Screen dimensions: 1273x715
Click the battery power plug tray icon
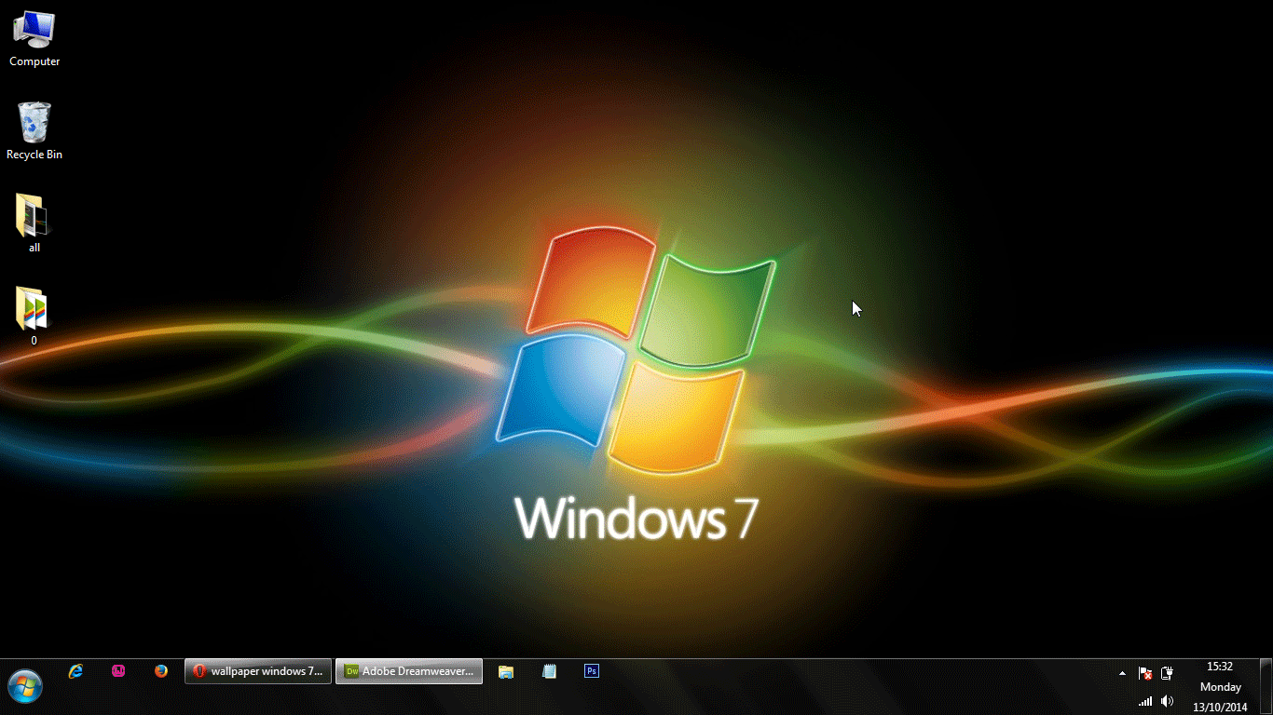coord(1168,673)
